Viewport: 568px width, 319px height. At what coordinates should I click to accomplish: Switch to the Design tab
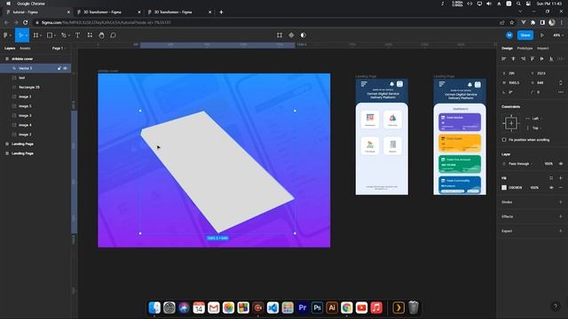point(507,48)
